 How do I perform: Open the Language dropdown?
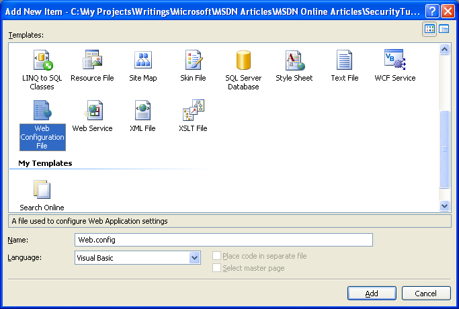click(194, 258)
